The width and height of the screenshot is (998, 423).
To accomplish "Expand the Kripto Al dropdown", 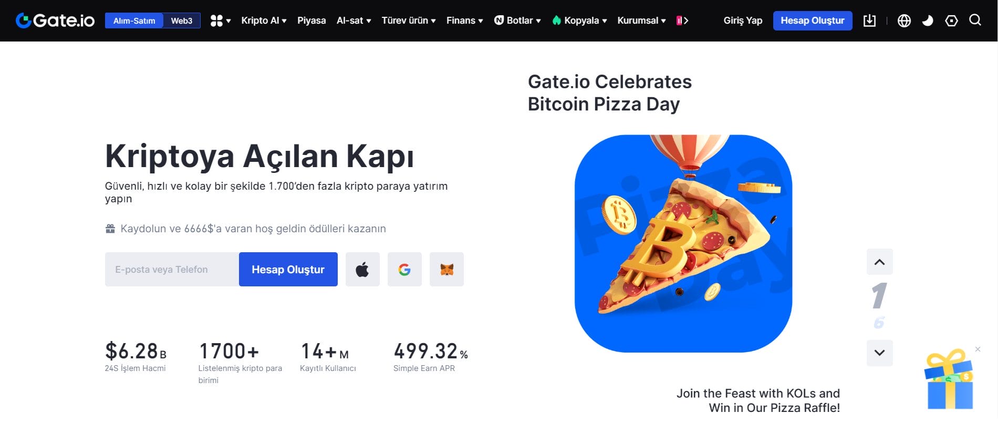I will tap(260, 20).
